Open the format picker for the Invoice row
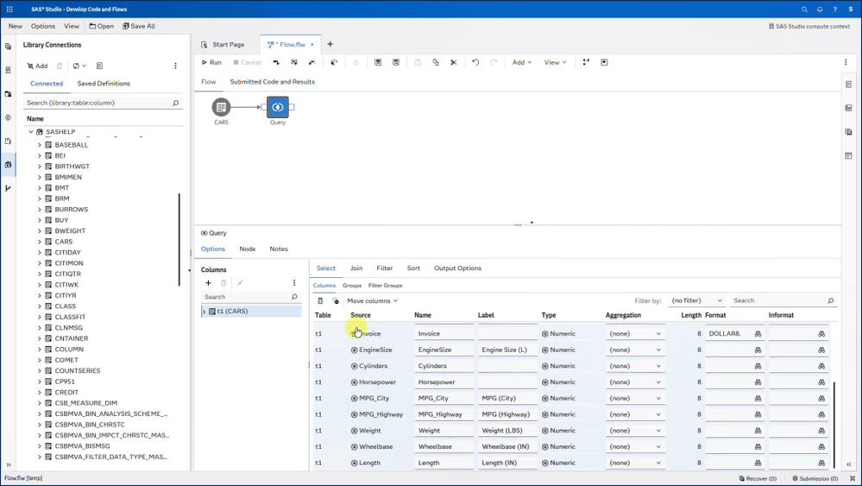 point(758,334)
